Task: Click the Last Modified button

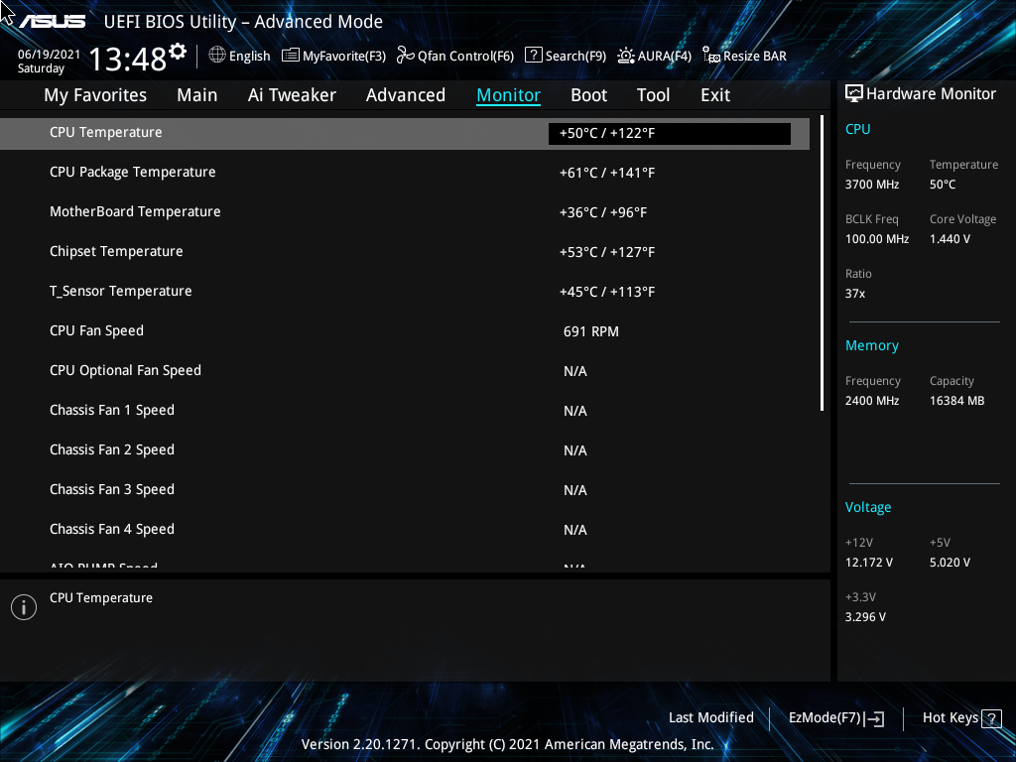Action: point(710,717)
